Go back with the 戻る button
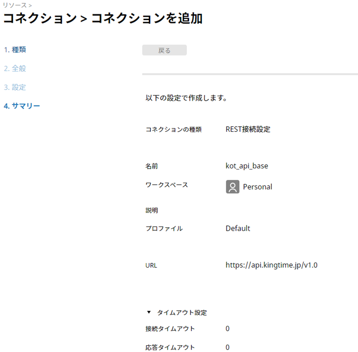 164,50
